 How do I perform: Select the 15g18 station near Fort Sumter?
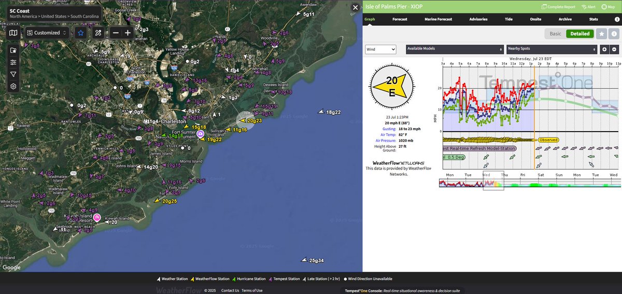[195, 127]
